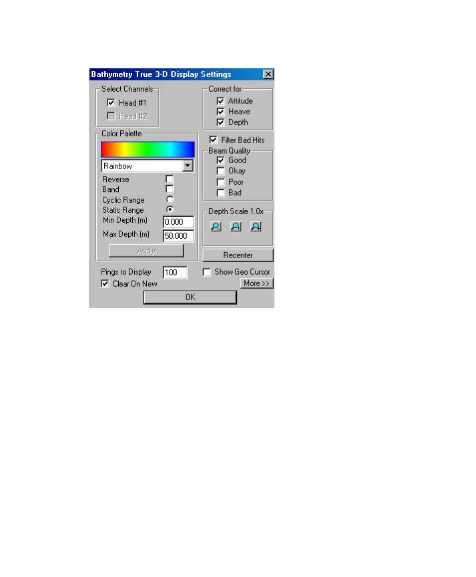Enable the Reverse palette checkbox
The height and width of the screenshot is (577, 476).
point(170,179)
